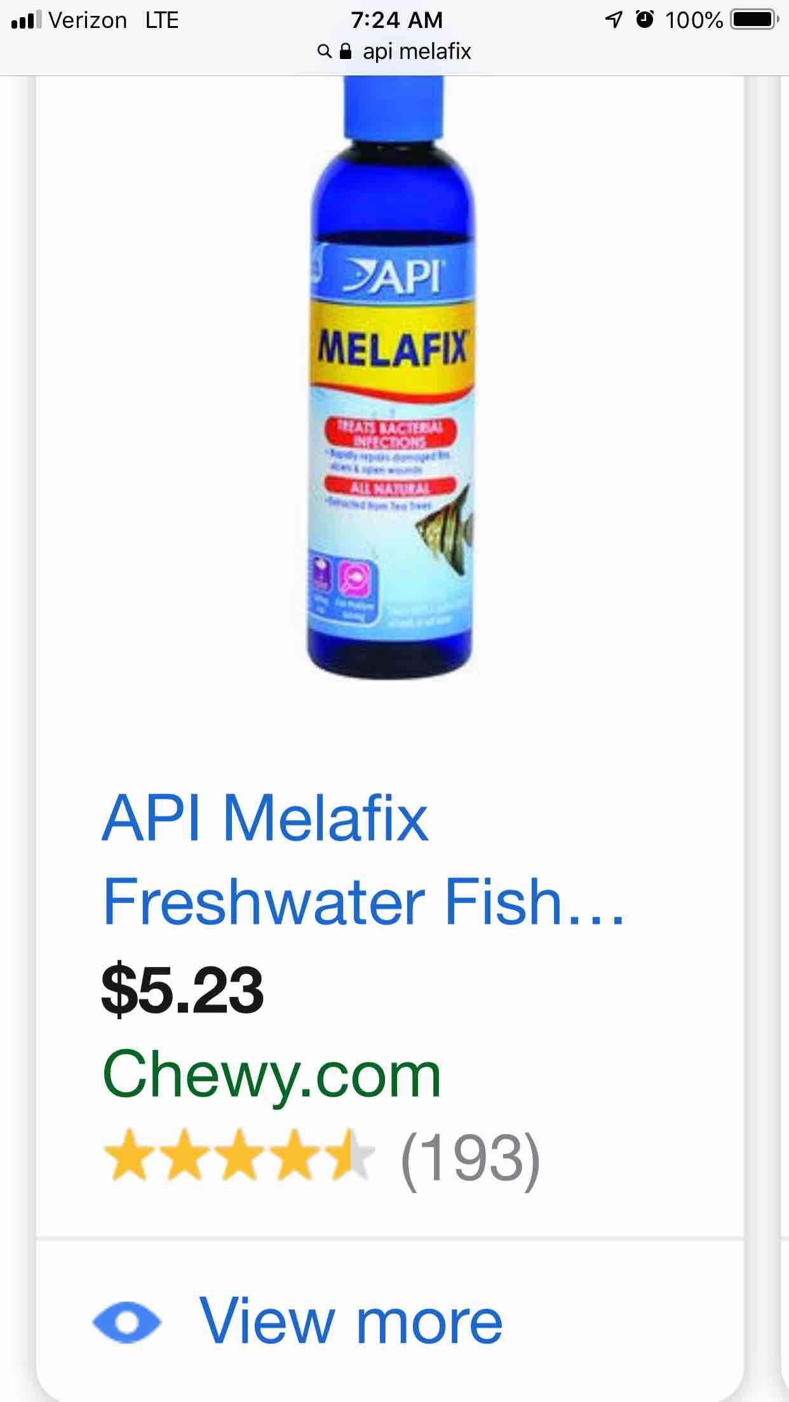The height and width of the screenshot is (1402, 789).
Task: Tap the battery icon in status bar
Action: pyautogui.click(x=754, y=20)
